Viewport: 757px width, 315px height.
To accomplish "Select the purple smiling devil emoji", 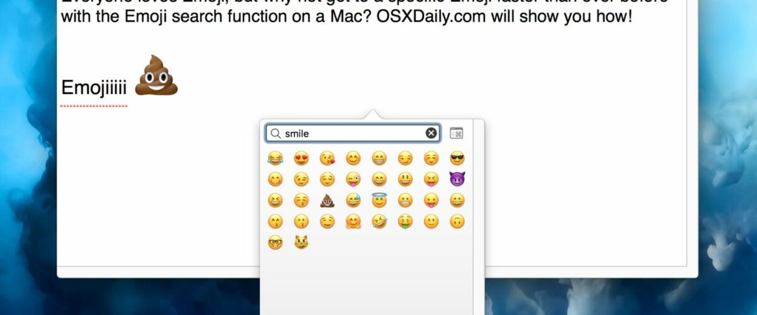I will 457,180.
